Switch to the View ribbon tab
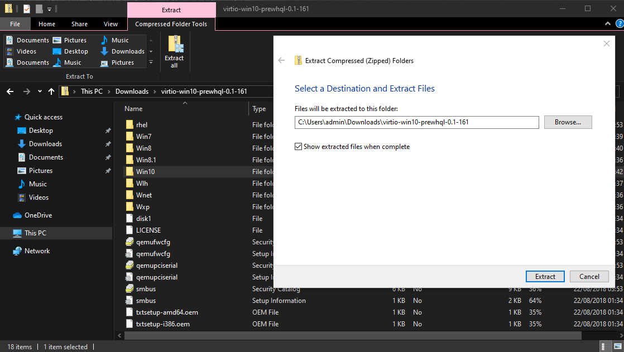Image resolution: width=624 pixels, height=352 pixels. [x=111, y=24]
